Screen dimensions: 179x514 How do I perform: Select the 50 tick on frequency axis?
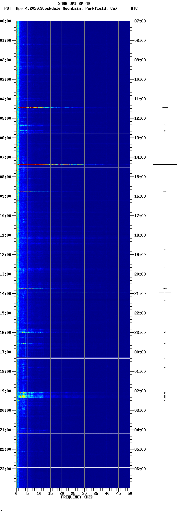point(130,494)
